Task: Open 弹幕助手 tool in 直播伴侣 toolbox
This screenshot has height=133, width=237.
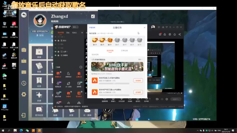Action: (x=58, y=74)
